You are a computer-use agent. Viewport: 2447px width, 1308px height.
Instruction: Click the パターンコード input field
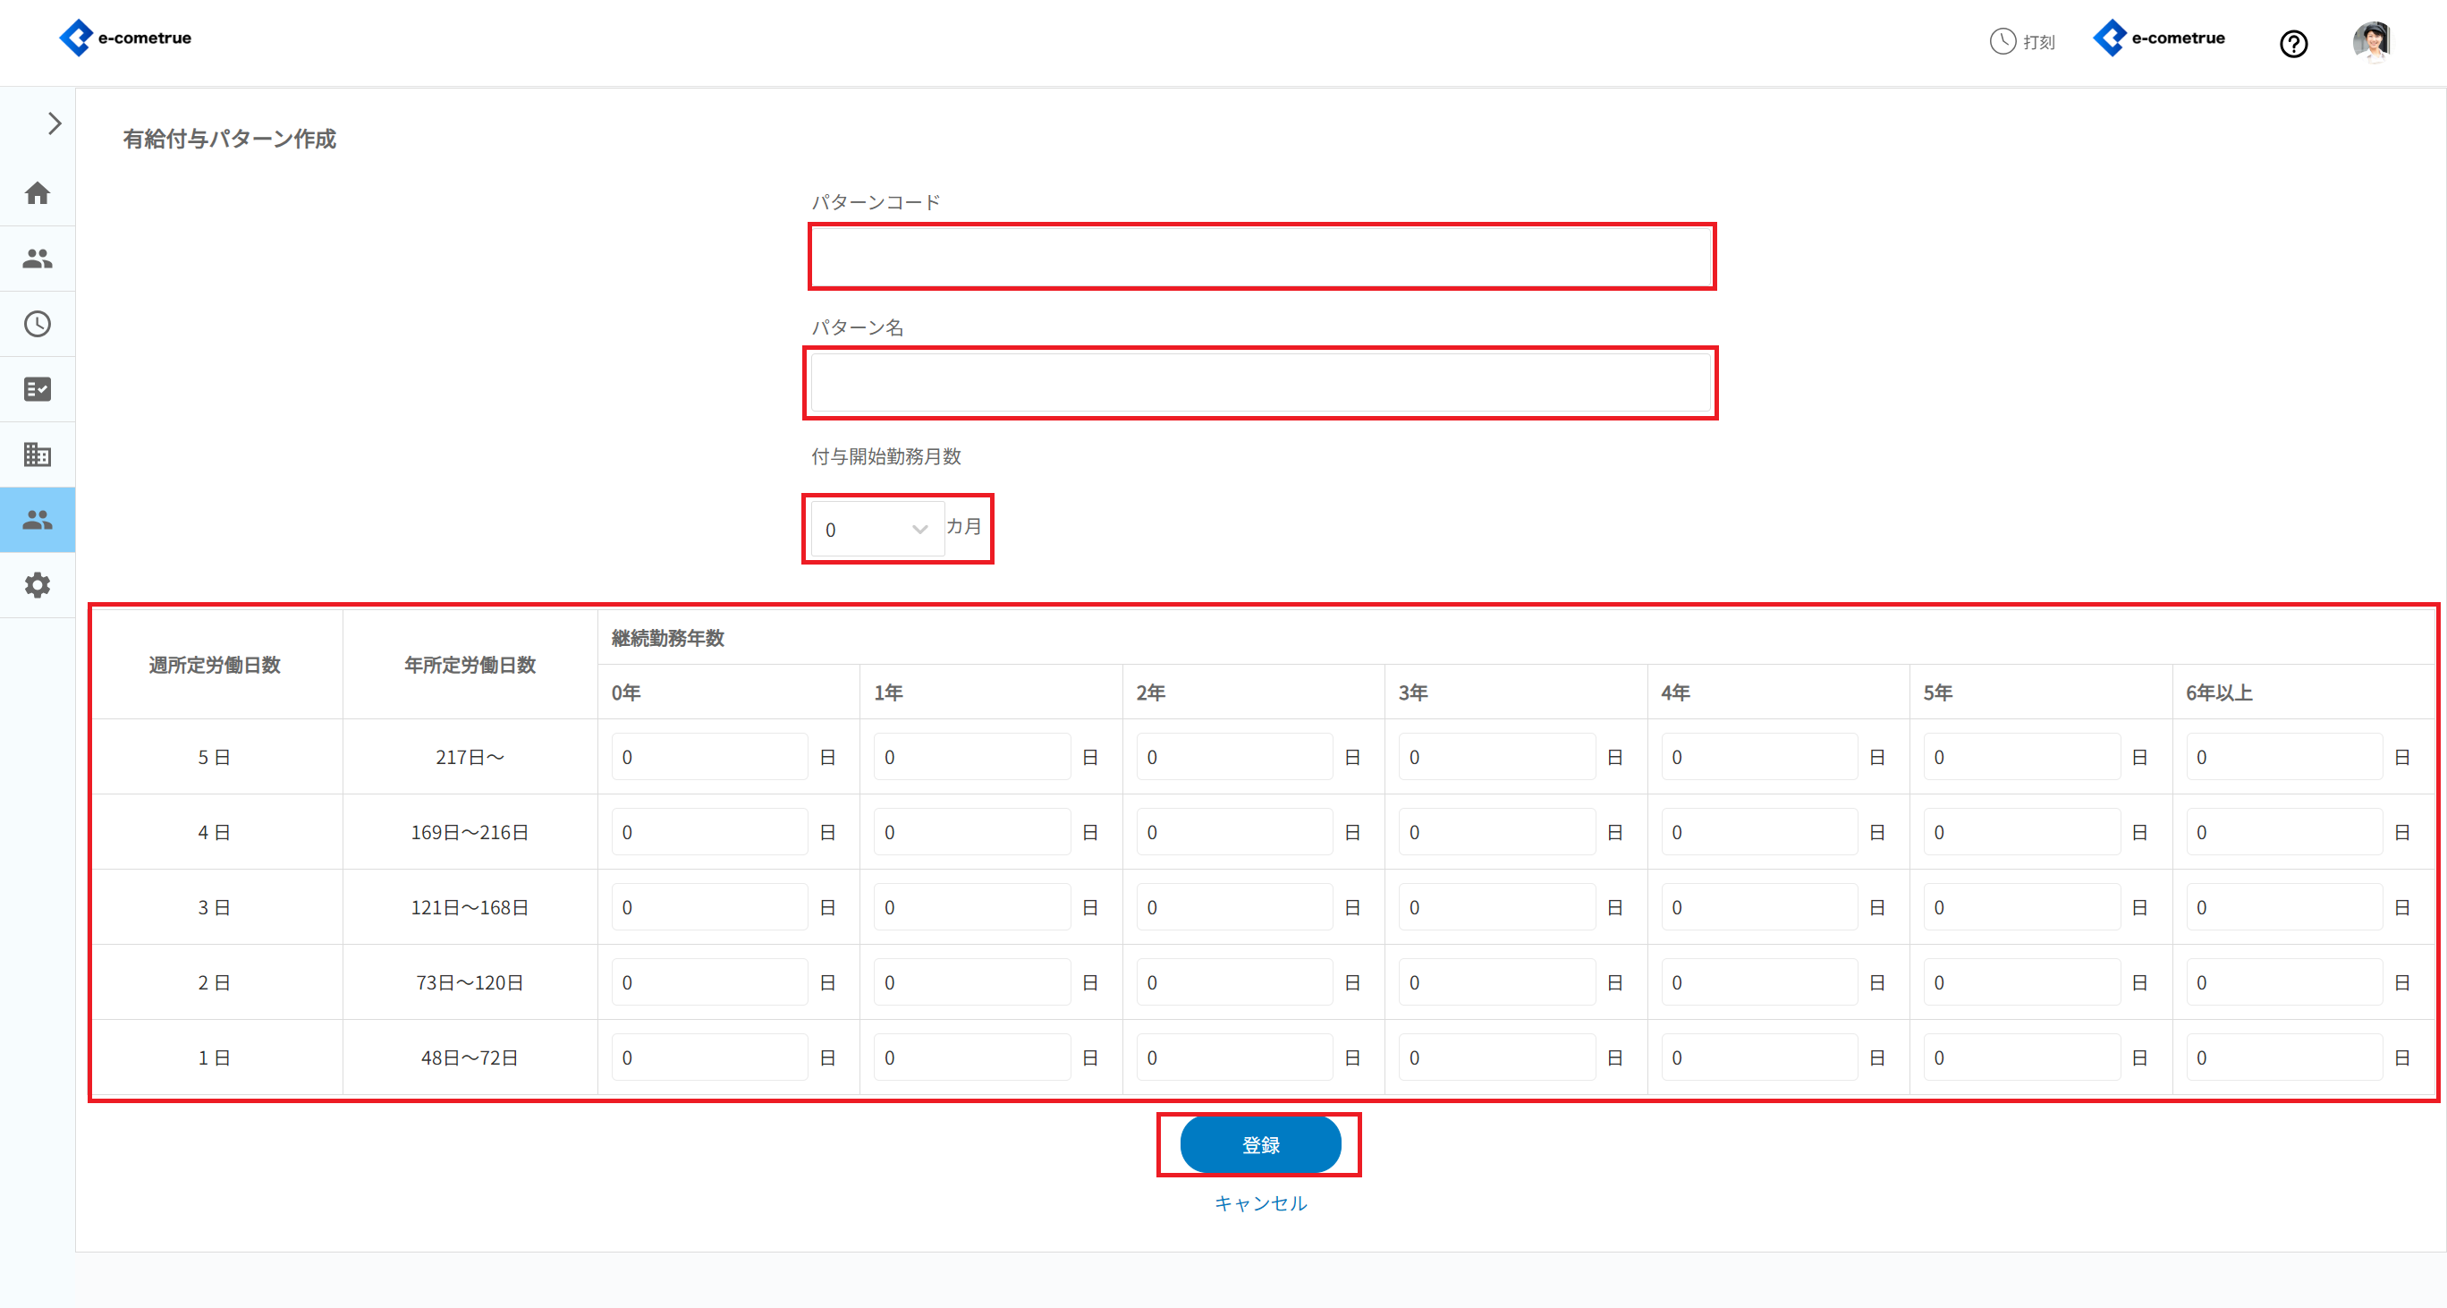[1260, 257]
